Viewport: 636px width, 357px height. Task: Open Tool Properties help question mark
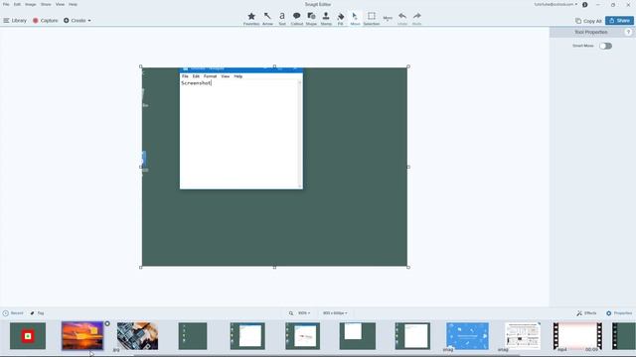[x=628, y=32]
